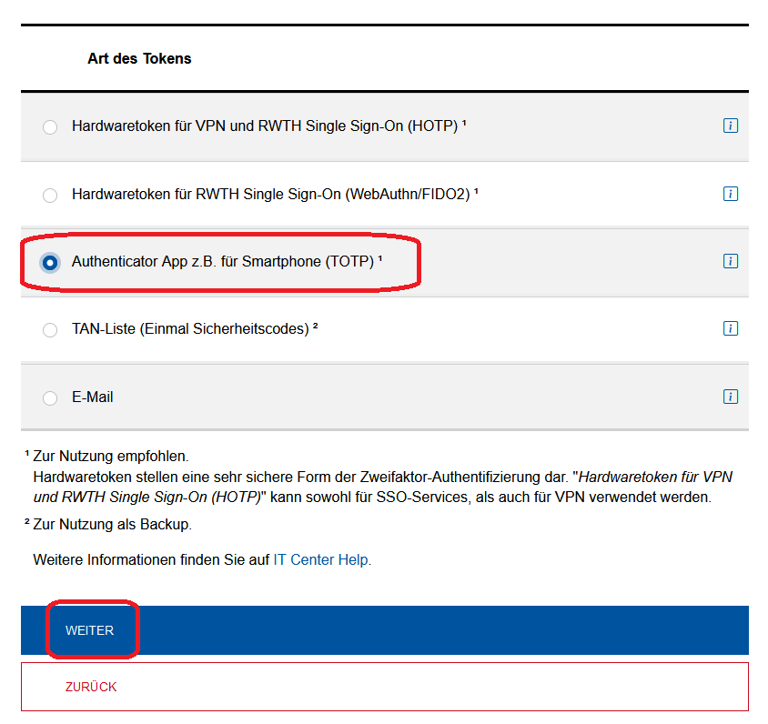
Task: Open the IT Center Help link
Action: (321, 560)
